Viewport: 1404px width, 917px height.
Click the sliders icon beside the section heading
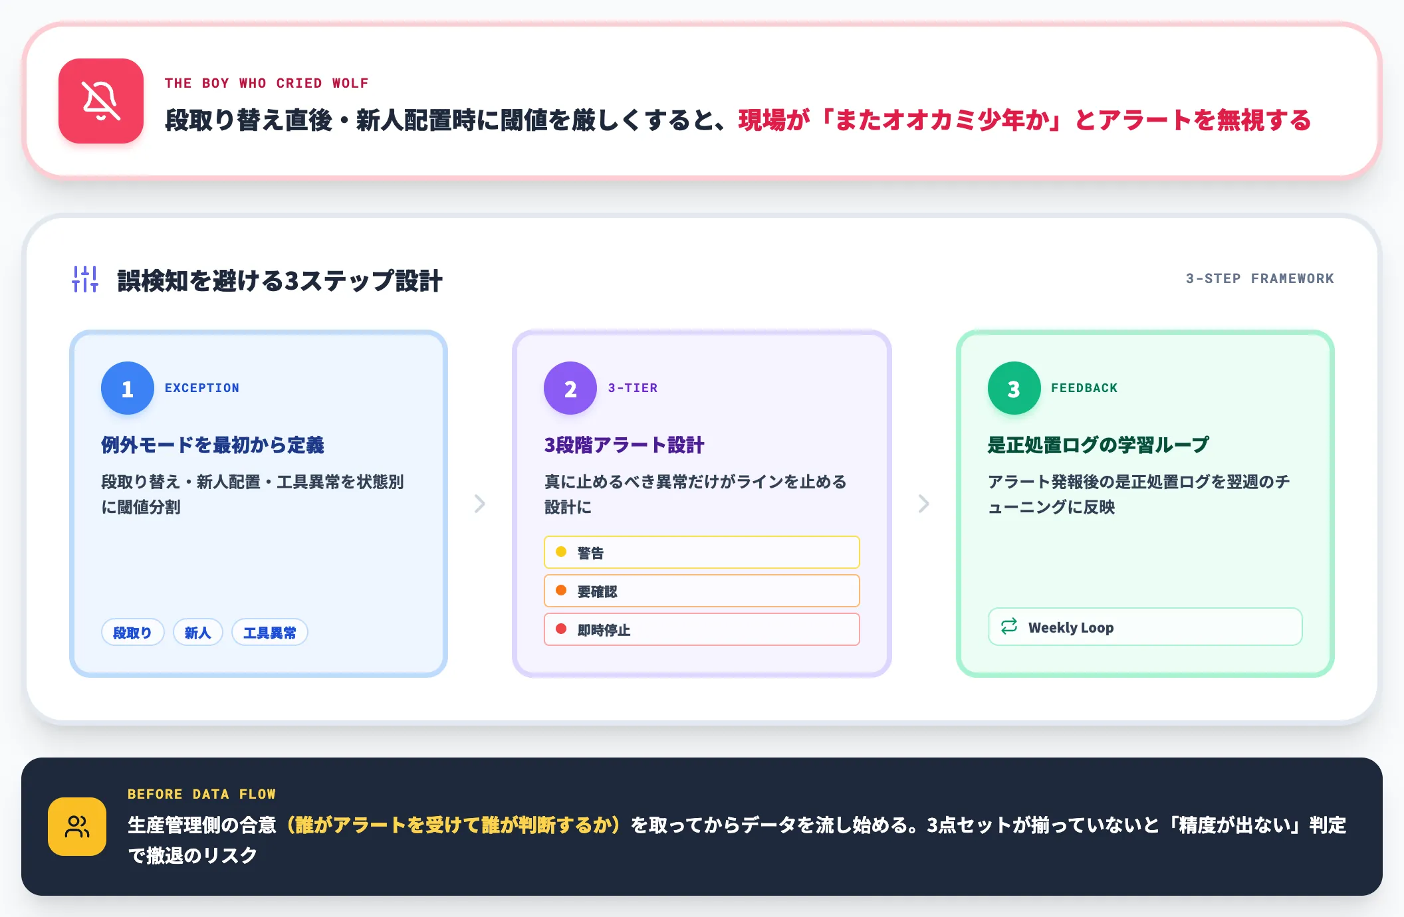pos(85,279)
